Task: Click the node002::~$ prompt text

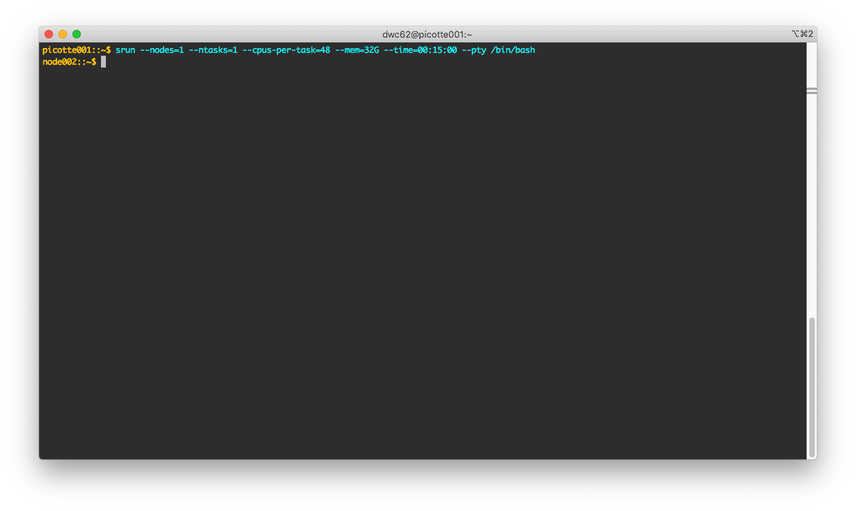Action: (70, 62)
